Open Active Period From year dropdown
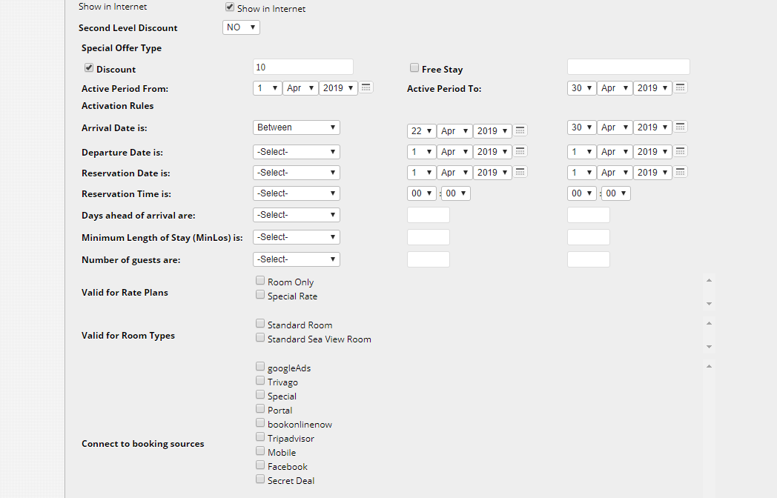The height and width of the screenshot is (498, 777). (338, 88)
